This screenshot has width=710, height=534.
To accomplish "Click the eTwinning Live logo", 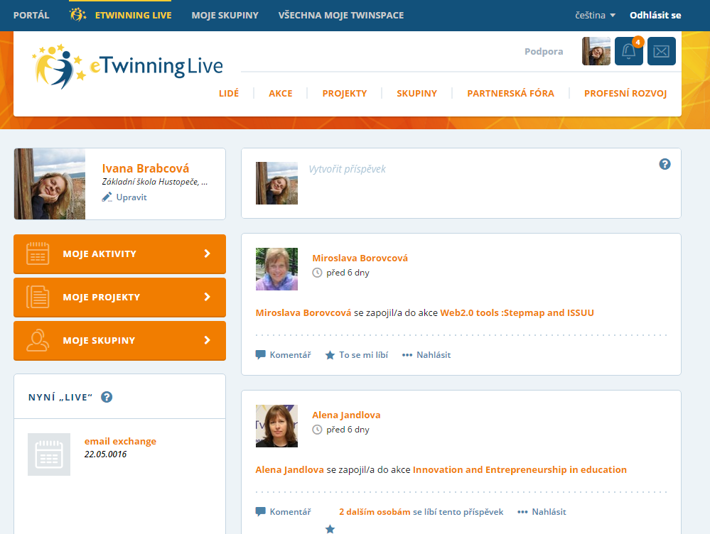I will pyautogui.click(x=128, y=67).
